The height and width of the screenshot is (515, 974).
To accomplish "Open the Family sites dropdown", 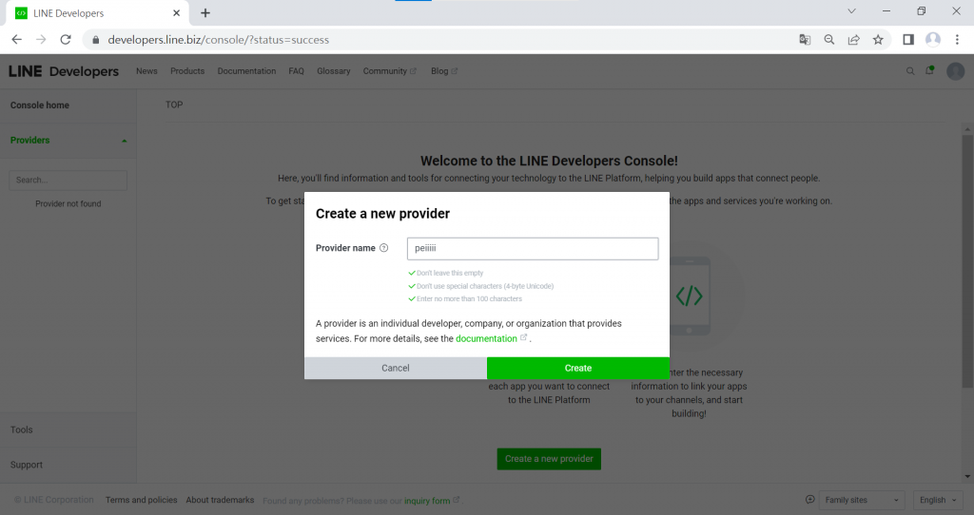I will (862, 500).
